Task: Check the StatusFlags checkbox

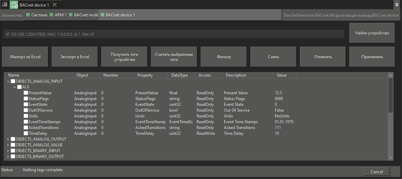Action: point(26,98)
